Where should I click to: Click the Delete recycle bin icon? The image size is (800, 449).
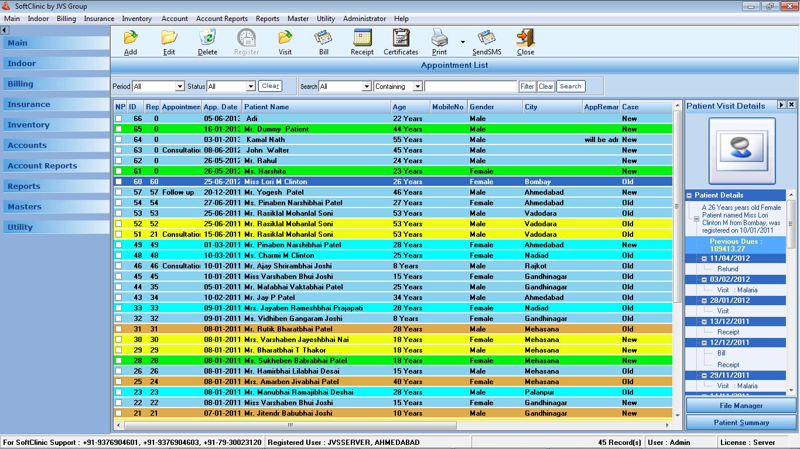pyautogui.click(x=207, y=39)
